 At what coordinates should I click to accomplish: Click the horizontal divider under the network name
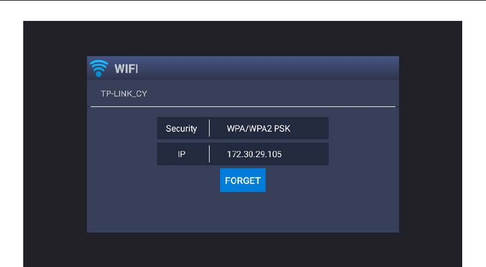[x=243, y=107]
